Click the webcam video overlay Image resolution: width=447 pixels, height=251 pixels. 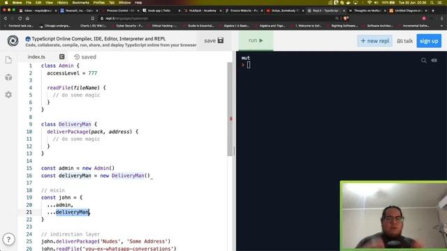click(394, 215)
